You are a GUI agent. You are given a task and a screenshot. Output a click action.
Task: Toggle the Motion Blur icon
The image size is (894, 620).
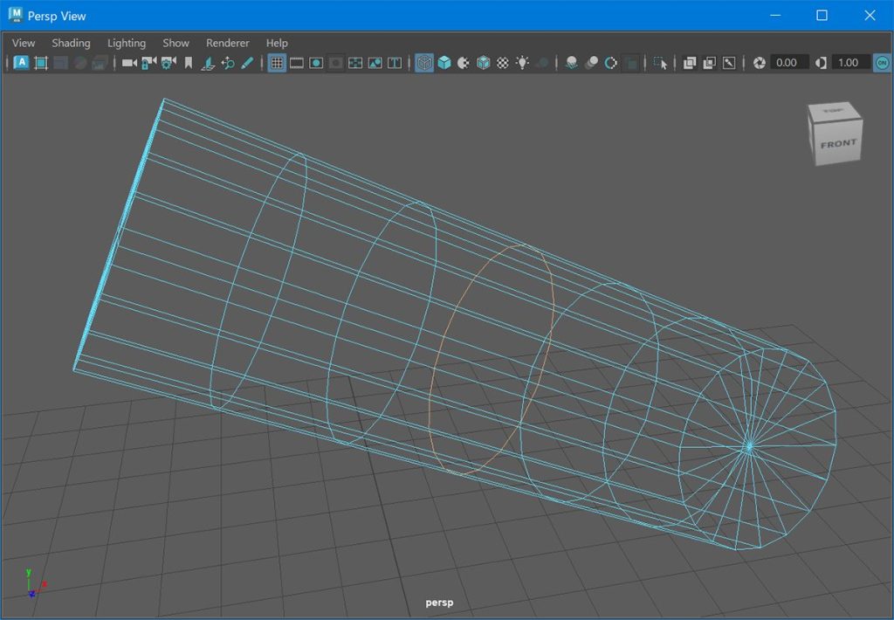[x=591, y=63]
